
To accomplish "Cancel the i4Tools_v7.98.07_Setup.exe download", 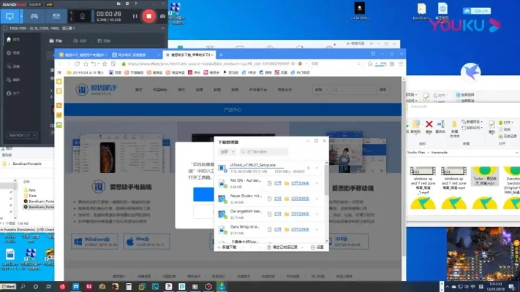I will point(317,168).
